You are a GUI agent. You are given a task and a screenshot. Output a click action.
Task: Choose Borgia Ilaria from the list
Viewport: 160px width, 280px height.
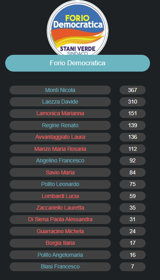pyautogui.click(x=60, y=243)
